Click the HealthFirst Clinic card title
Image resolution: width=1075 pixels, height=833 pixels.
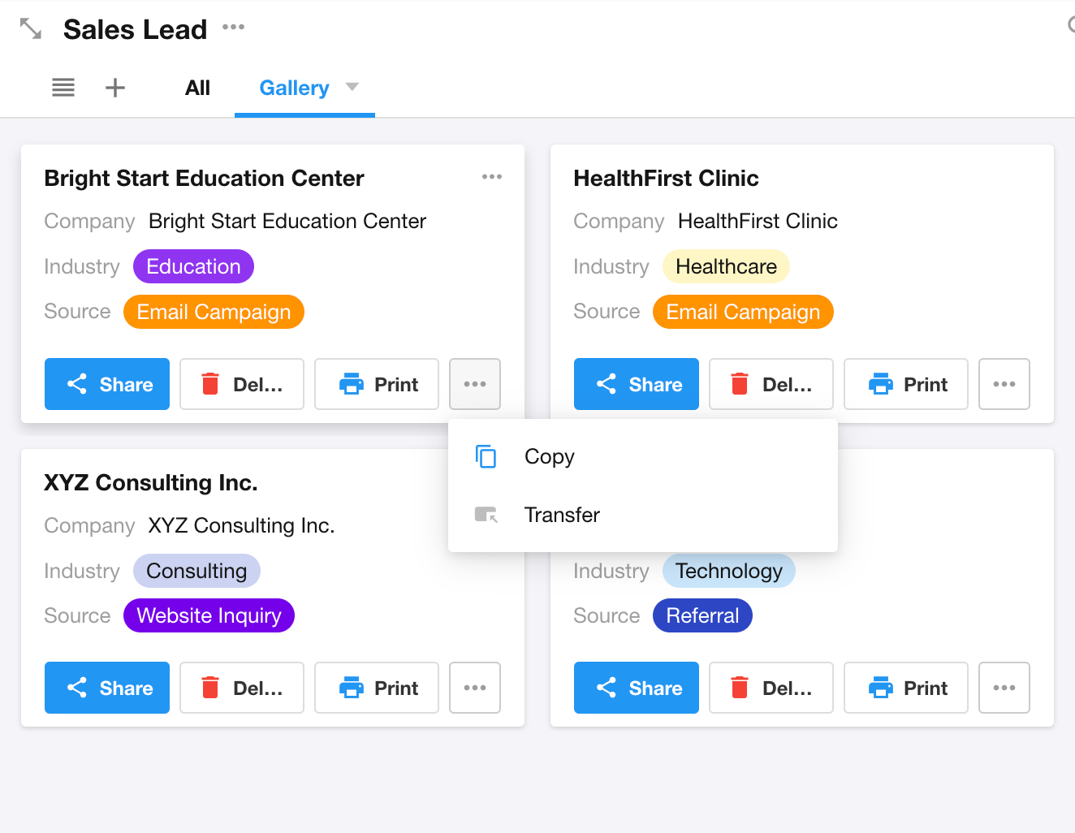click(x=666, y=178)
